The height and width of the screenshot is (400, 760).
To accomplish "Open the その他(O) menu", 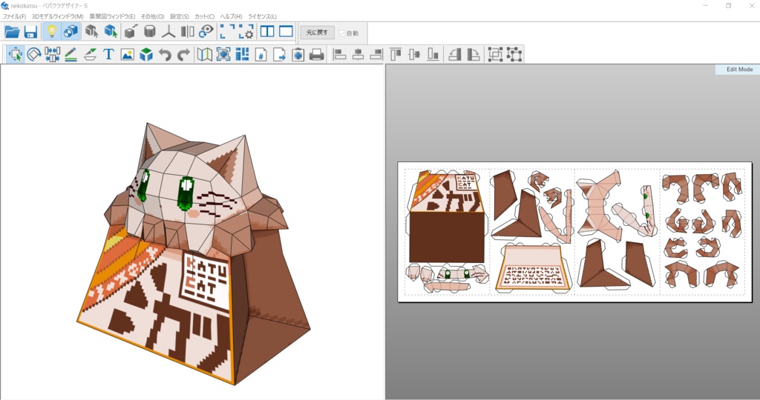I will tap(153, 16).
